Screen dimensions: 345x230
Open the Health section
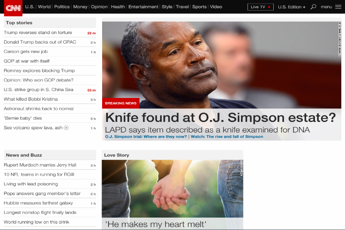coord(118,7)
